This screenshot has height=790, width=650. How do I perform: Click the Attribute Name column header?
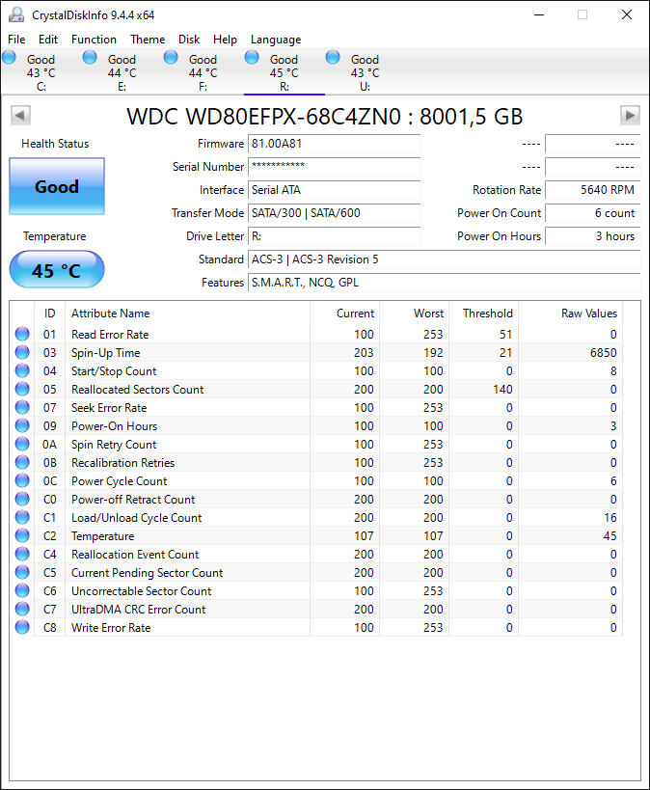tap(187, 313)
